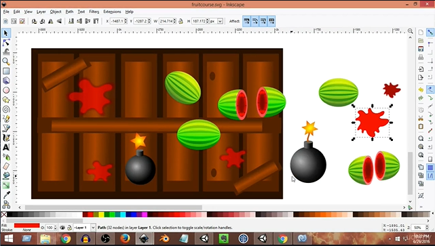Open the File menu
The width and height of the screenshot is (435, 246).
6,12
